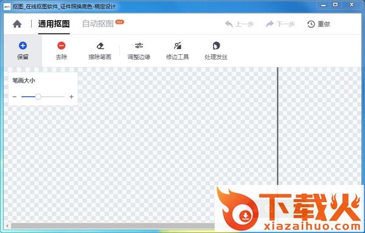
Task: Choose the 擦除笔画 eraser tool
Action: click(100, 50)
